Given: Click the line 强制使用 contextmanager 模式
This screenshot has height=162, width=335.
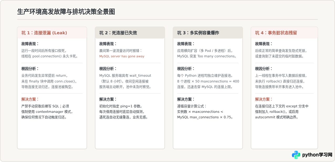Looking at the screenshot, I should [x=47, y=111].
